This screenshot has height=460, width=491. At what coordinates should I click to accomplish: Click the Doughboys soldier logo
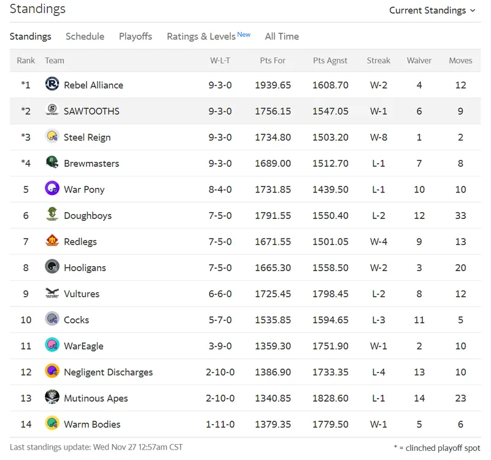[52, 214]
